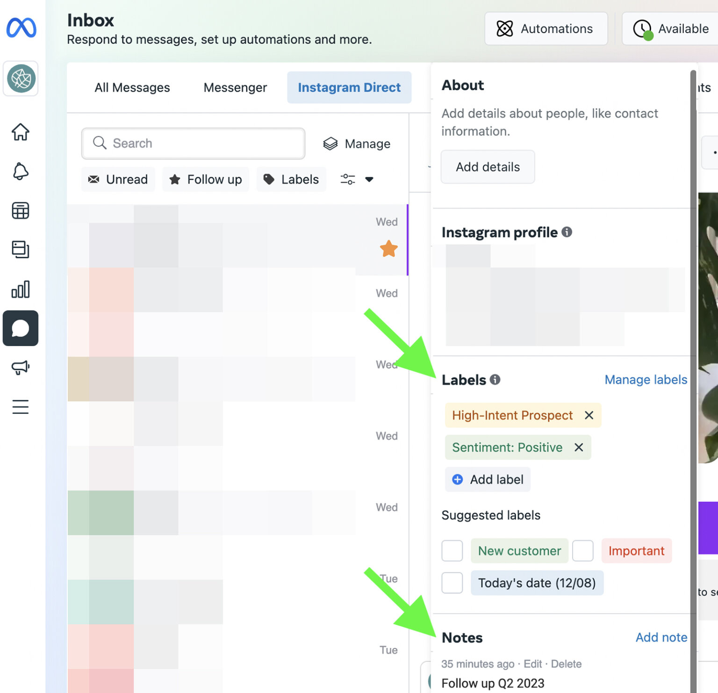Check the Today's date (12/08) label
Viewport: 718px width, 693px height.
pos(452,583)
